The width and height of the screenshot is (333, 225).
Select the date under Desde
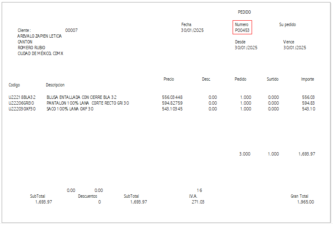pyautogui.click(x=246, y=48)
